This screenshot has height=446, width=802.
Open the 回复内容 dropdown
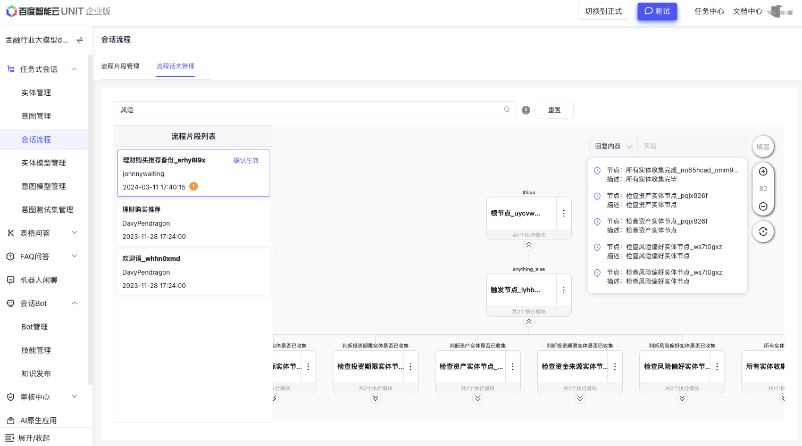[613, 146]
